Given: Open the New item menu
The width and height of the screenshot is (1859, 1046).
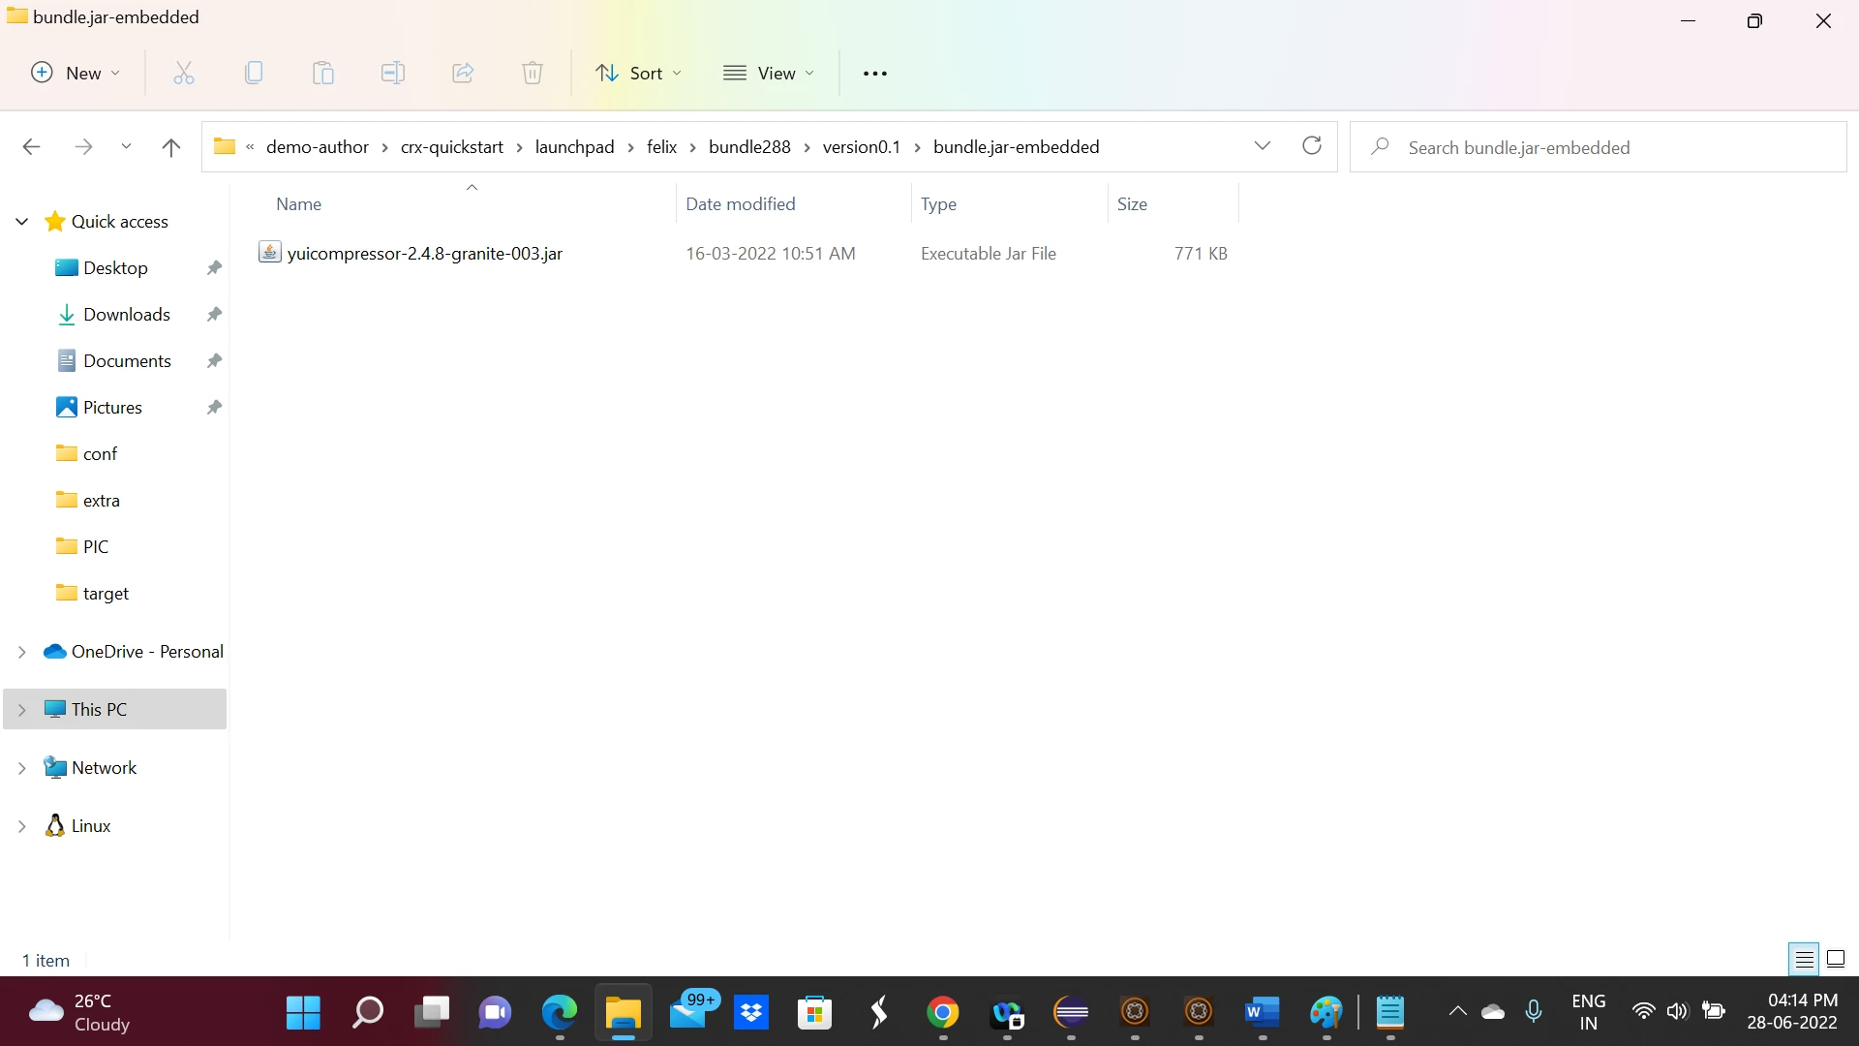Looking at the screenshot, I should (76, 73).
